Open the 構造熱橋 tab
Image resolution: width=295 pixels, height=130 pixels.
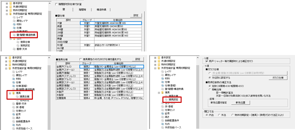(x=101, y=10)
